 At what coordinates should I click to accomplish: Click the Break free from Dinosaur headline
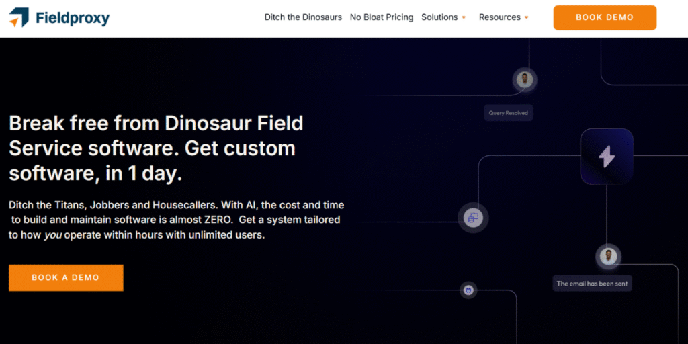156,148
